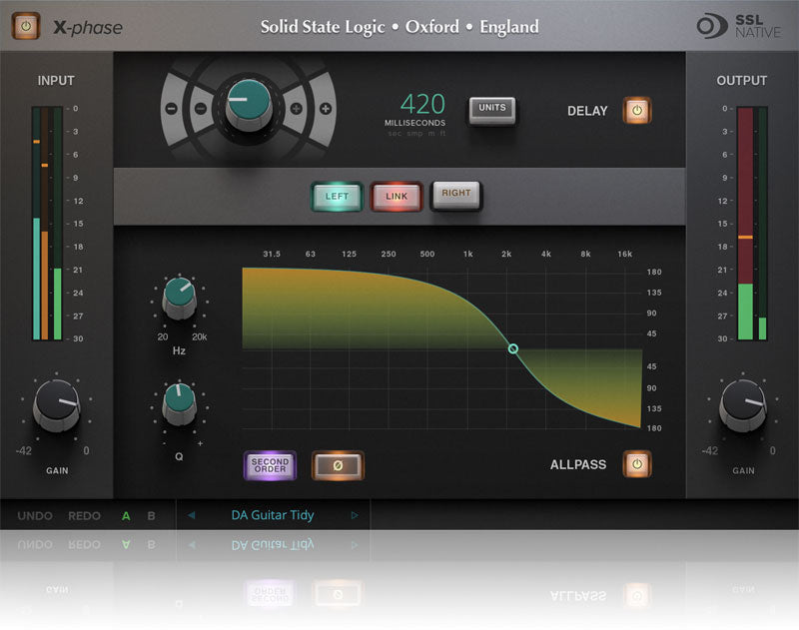This screenshot has width=799, height=630.
Task: Click the MILLISECONDS unit label
Action: pyautogui.click(x=414, y=123)
